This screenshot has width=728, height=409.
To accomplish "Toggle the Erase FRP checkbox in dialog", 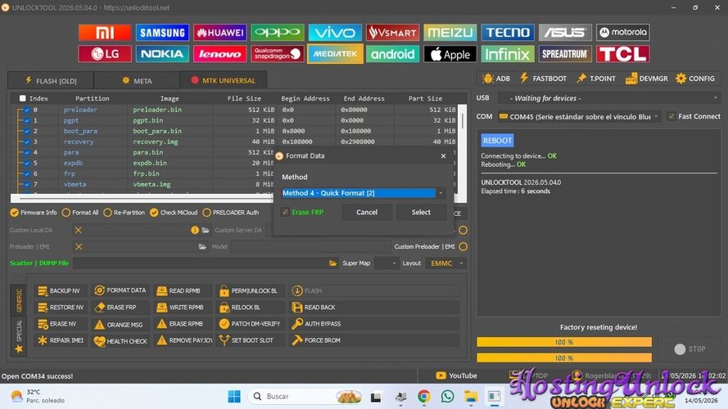I will [x=285, y=212].
